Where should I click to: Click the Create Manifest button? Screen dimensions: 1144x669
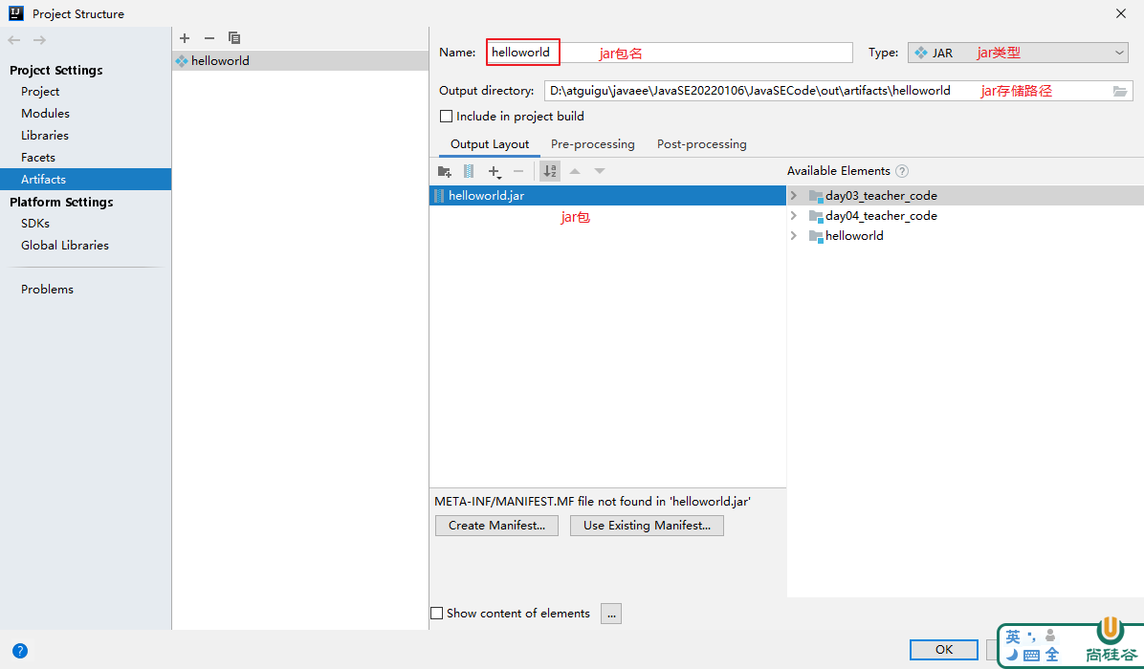point(496,526)
